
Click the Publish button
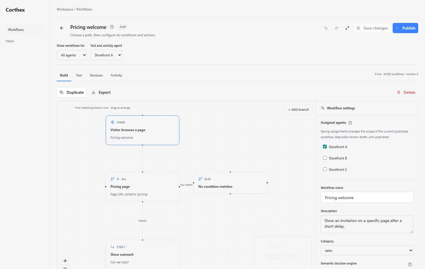click(x=405, y=28)
